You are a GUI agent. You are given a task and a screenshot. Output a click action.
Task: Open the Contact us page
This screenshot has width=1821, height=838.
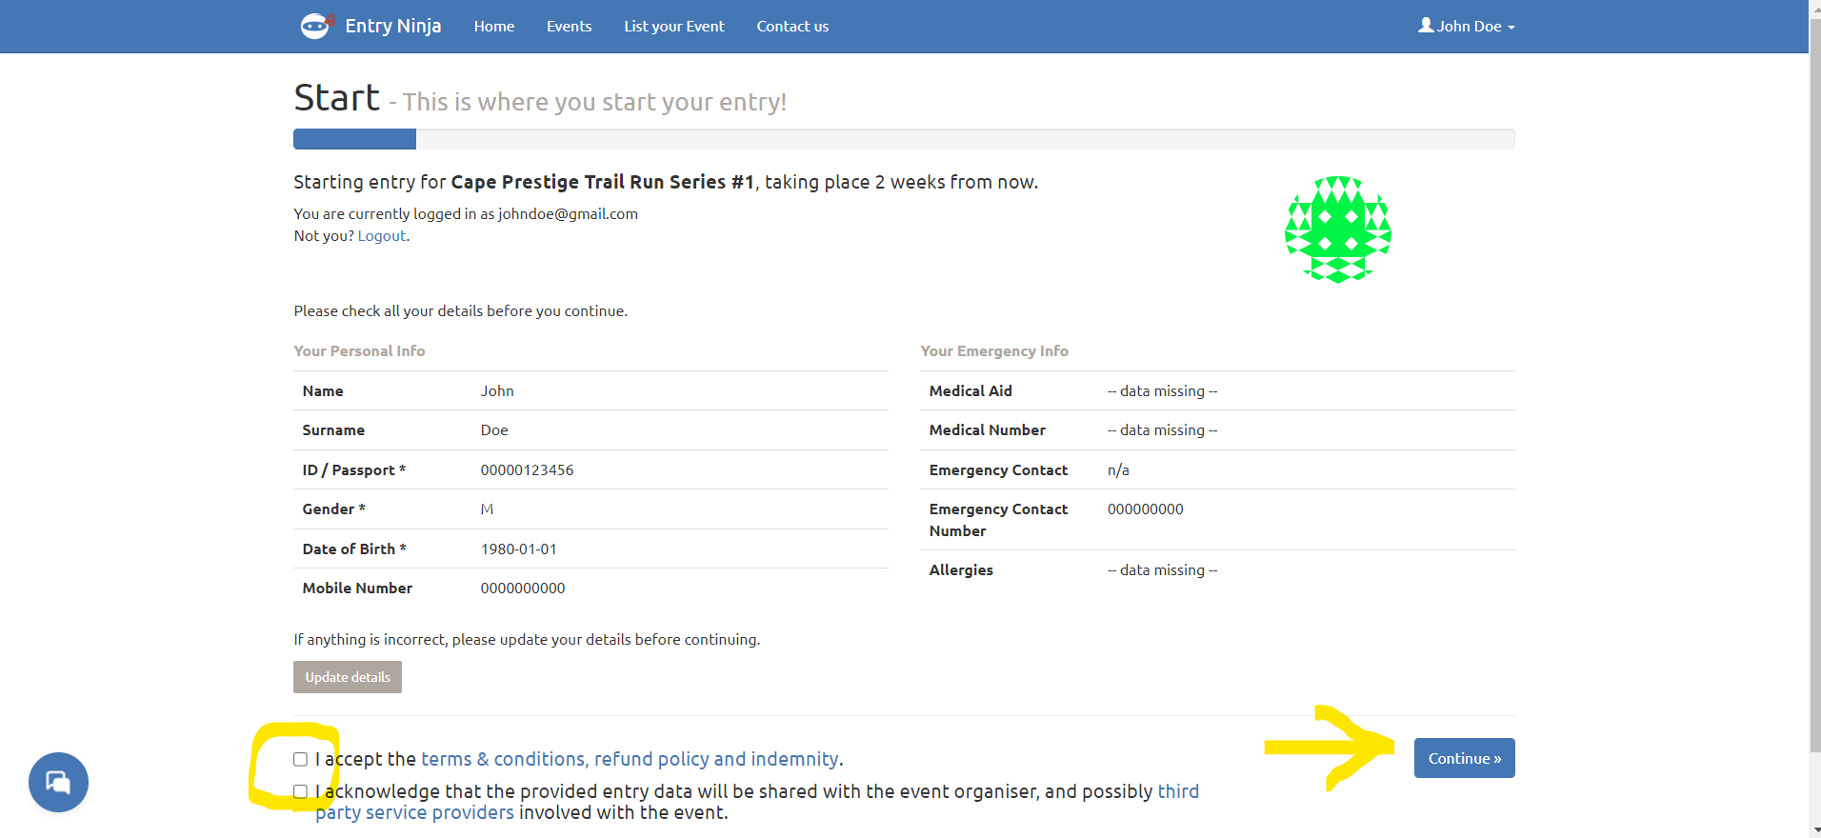click(x=792, y=27)
